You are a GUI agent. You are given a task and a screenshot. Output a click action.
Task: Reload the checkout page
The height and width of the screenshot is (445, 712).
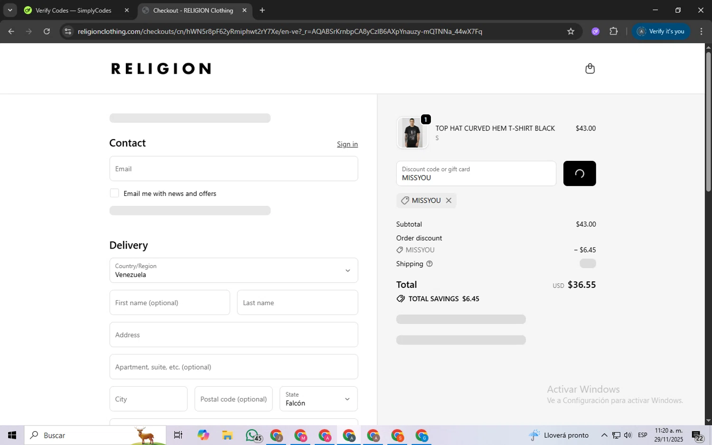click(47, 31)
